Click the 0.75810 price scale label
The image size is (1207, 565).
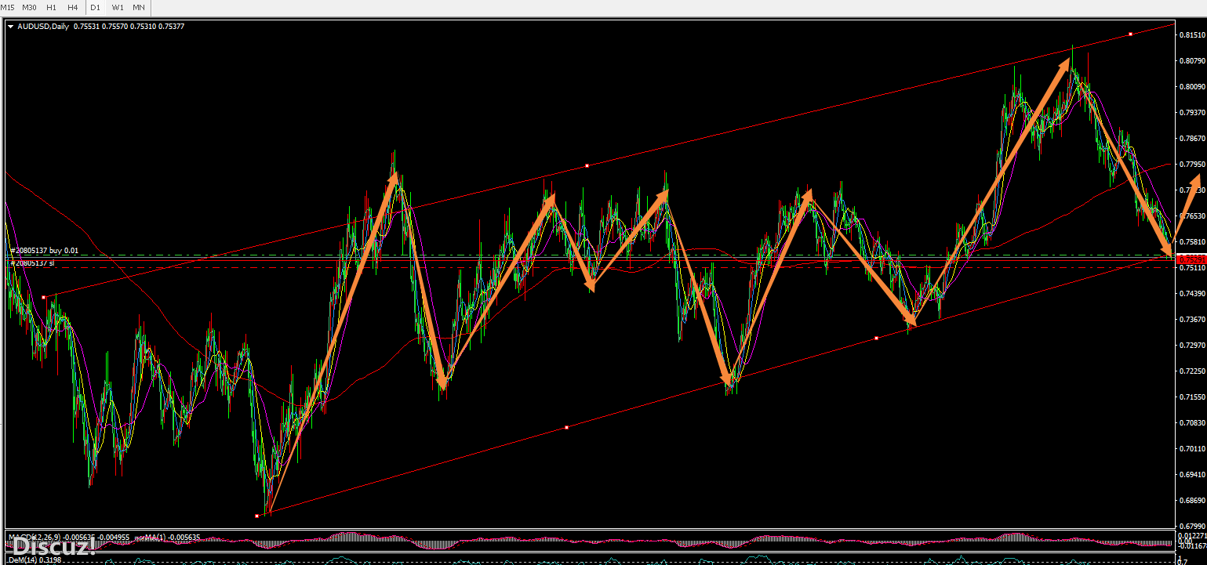click(x=1193, y=242)
